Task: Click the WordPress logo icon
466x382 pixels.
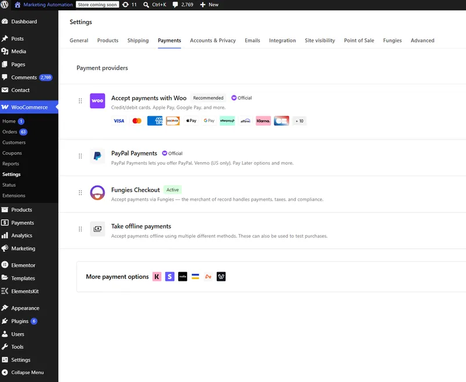Action: 5,5
